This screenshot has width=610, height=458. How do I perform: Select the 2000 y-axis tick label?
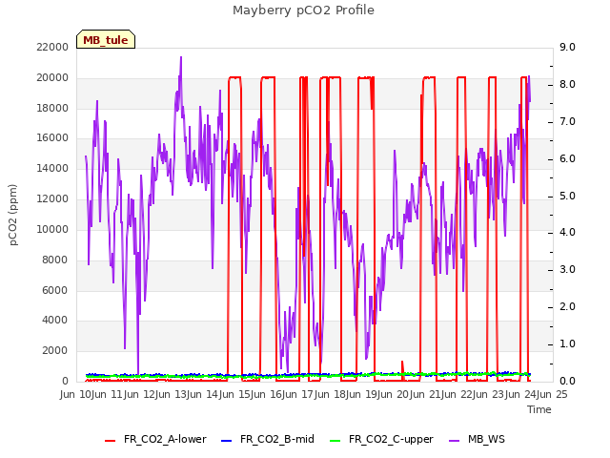tap(54, 350)
